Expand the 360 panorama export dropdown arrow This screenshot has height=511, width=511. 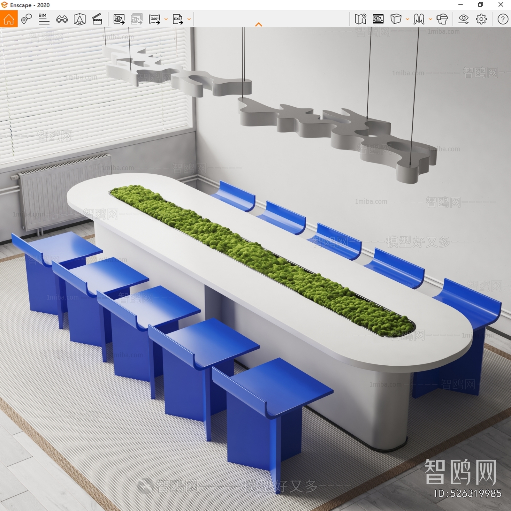point(166,19)
